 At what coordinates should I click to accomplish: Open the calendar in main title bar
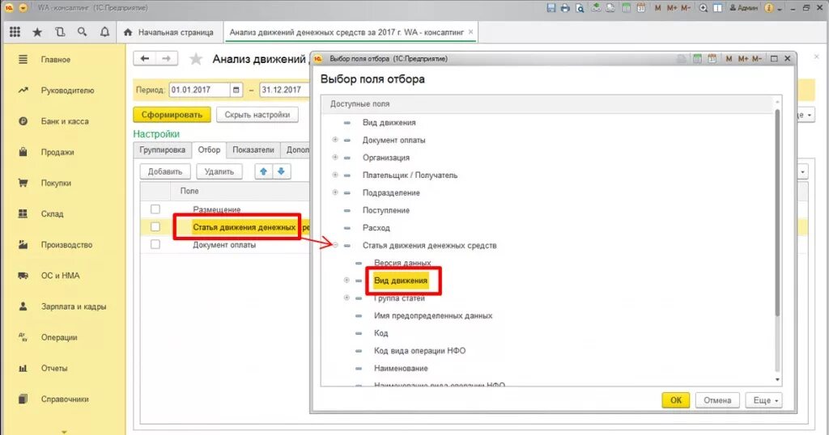641,8
